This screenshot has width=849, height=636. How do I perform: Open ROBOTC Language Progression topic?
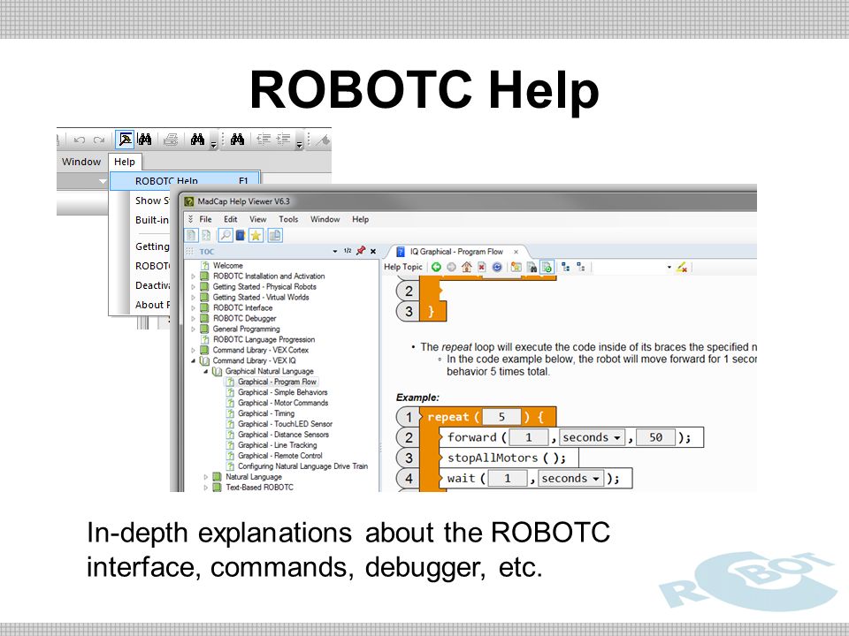click(x=264, y=339)
